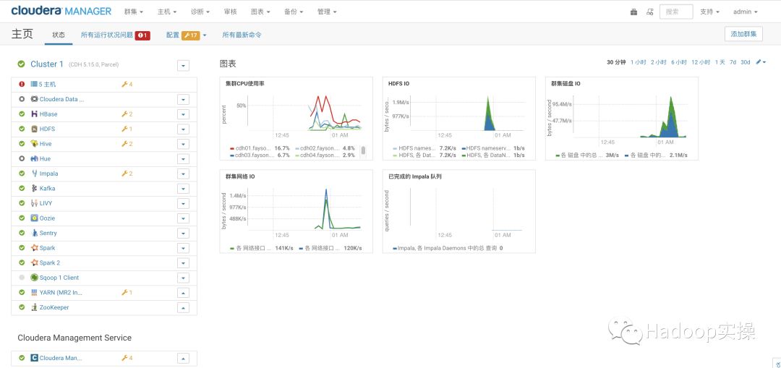Click the CPU chart legend scrollbar
781x368 pixels.
pyautogui.click(x=363, y=150)
